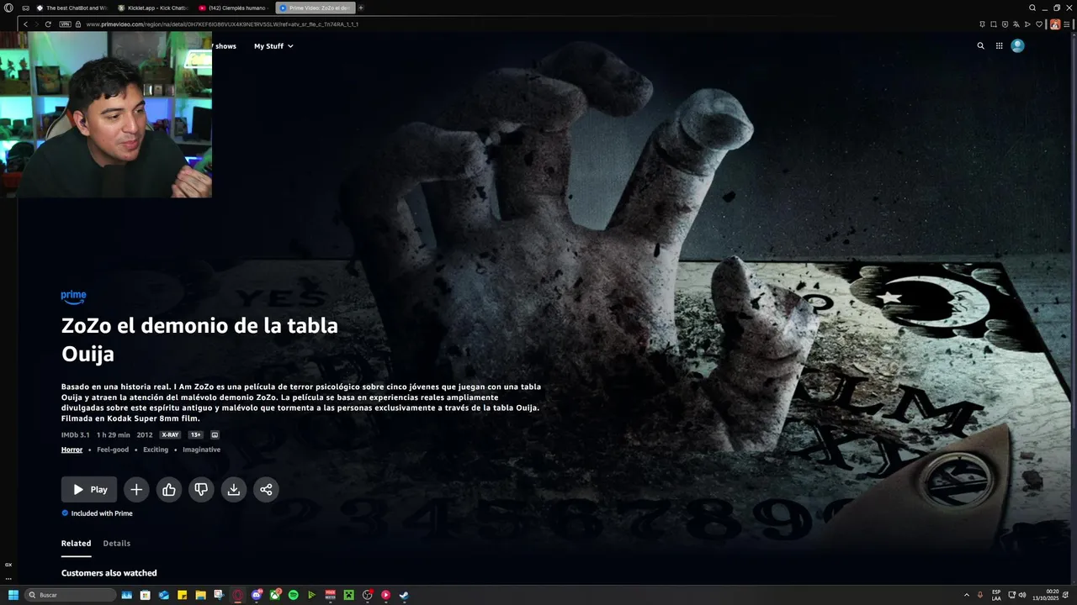Image resolution: width=1077 pixels, height=605 pixels.
Task: Open Prime Video search icon
Action: coord(980,46)
